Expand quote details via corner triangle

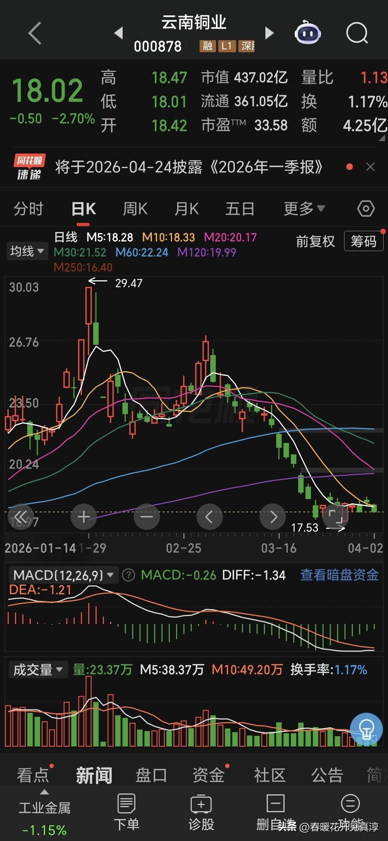click(x=382, y=138)
